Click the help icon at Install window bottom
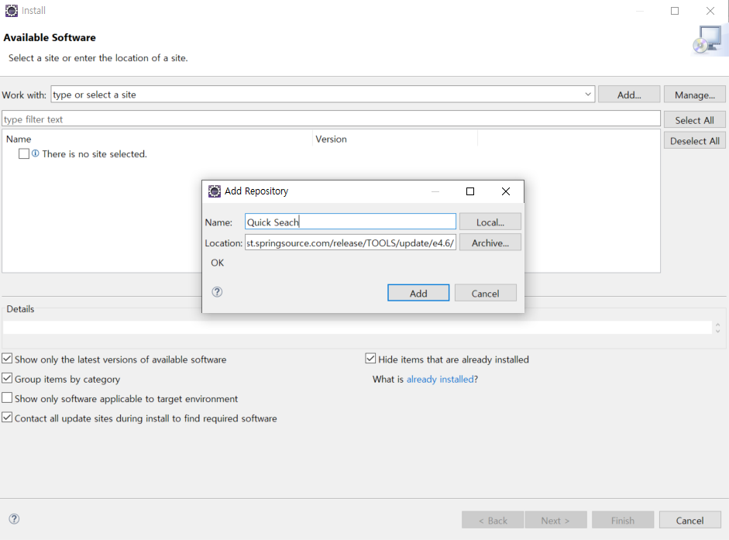 15,519
